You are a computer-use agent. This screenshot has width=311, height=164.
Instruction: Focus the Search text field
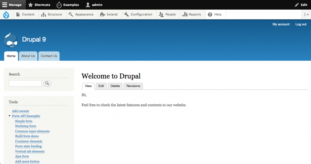tap(26, 83)
